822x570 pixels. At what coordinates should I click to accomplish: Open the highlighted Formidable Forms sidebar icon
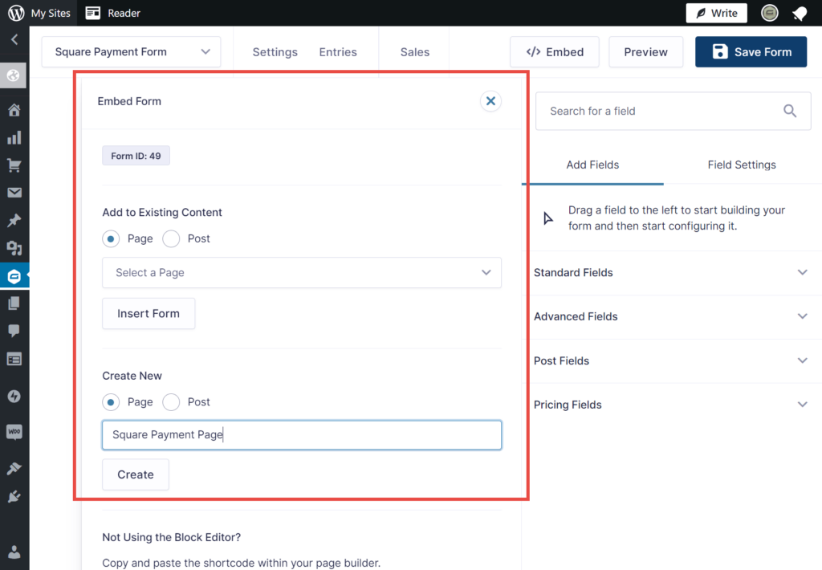point(14,275)
